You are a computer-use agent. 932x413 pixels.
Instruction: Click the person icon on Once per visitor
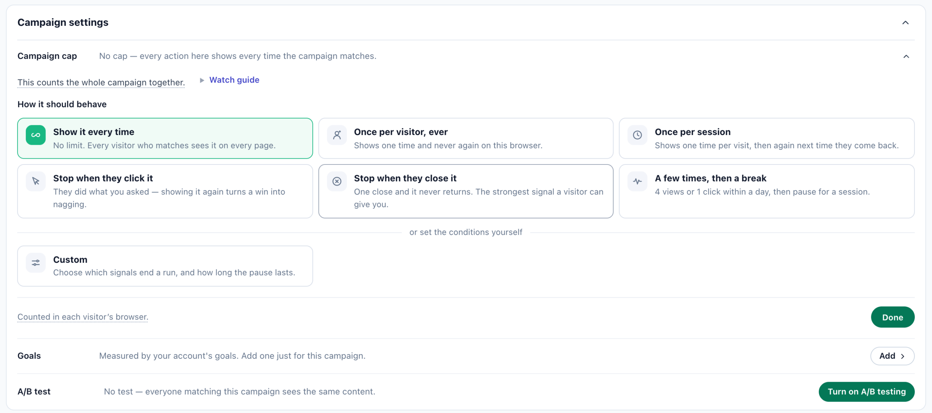click(337, 135)
